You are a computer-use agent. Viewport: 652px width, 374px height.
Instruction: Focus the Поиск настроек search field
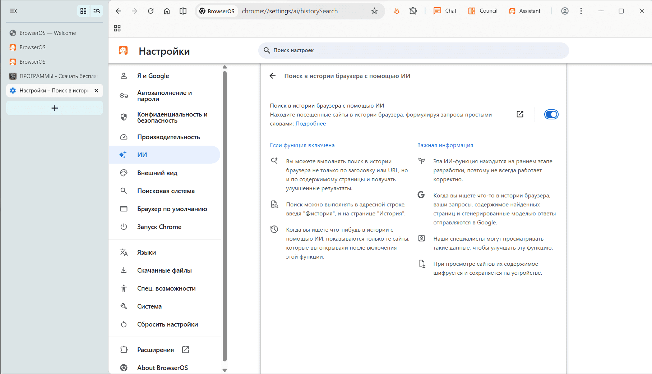pyautogui.click(x=413, y=50)
